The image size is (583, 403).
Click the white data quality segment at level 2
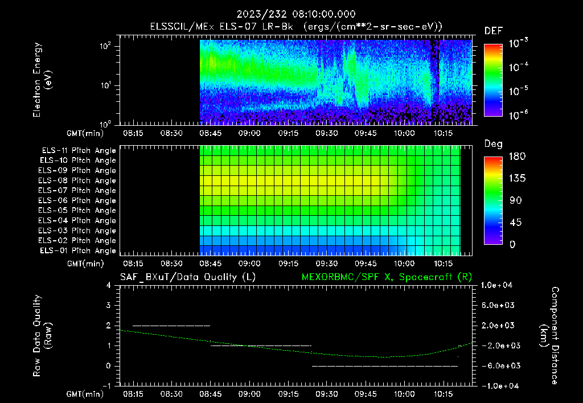coord(171,326)
